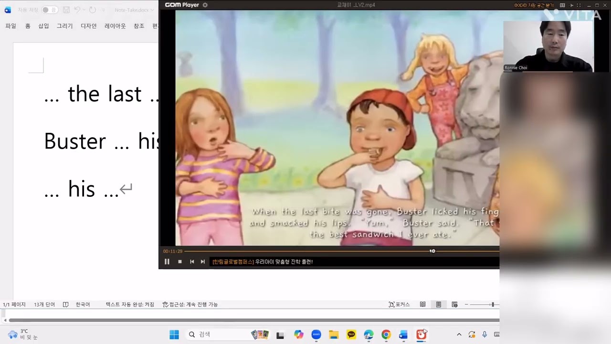The height and width of the screenshot is (344, 611).
Task: Switch to the 디자인 ribbon tab
Action: coord(89,26)
